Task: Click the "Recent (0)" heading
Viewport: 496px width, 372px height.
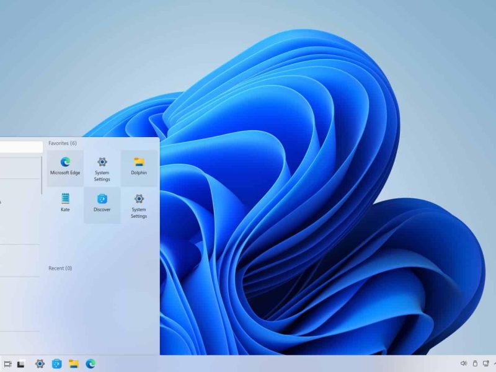Action: pos(60,268)
